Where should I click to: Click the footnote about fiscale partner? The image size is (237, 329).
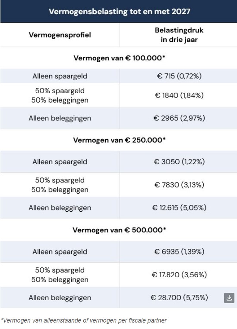84,321
